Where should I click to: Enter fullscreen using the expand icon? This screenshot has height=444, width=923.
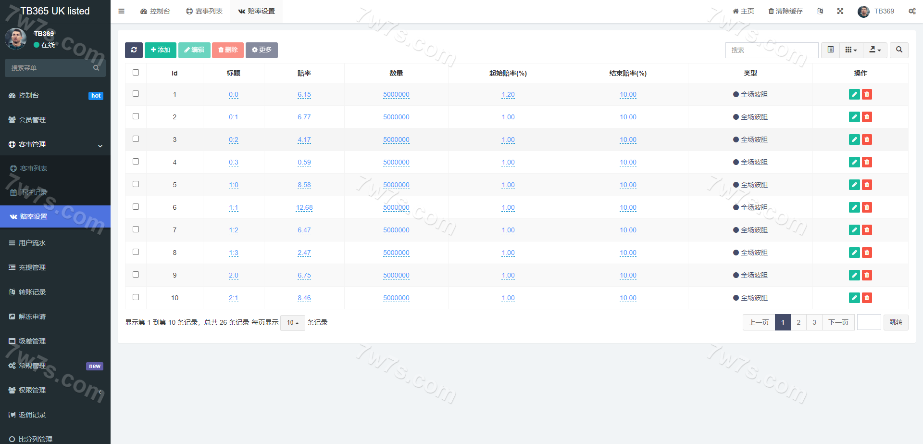[x=840, y=11]
